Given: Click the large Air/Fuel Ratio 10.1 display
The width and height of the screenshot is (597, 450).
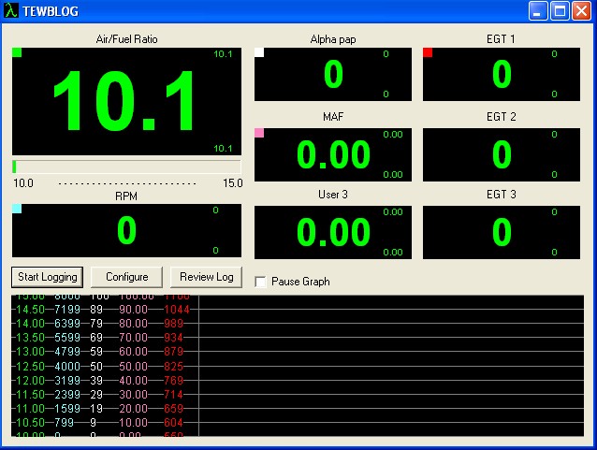Looking at the screenshot, I should [126, 101].
